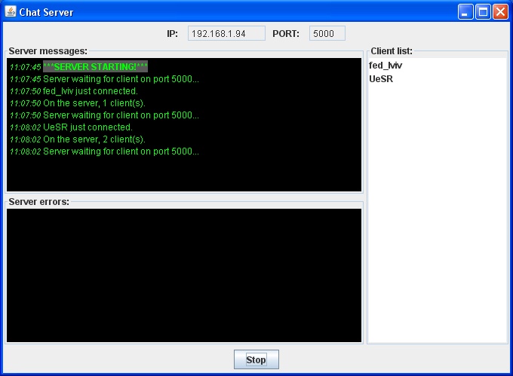Click the 'UeSR just connected' log line
This screenshot has width=513, height=376.
coord(88,127)
